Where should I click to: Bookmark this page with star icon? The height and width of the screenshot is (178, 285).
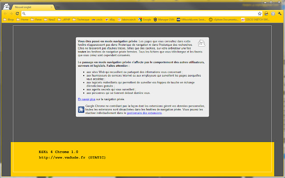click(260, 14)
